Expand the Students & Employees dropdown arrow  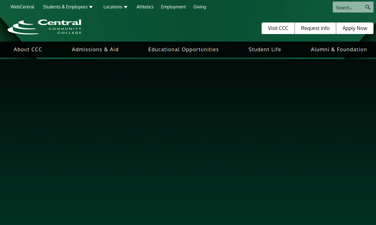coord(91,7)
